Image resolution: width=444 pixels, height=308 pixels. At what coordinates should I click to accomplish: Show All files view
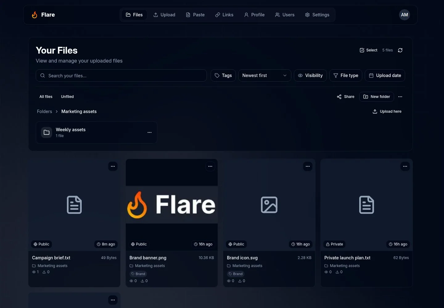coord(46,97)
